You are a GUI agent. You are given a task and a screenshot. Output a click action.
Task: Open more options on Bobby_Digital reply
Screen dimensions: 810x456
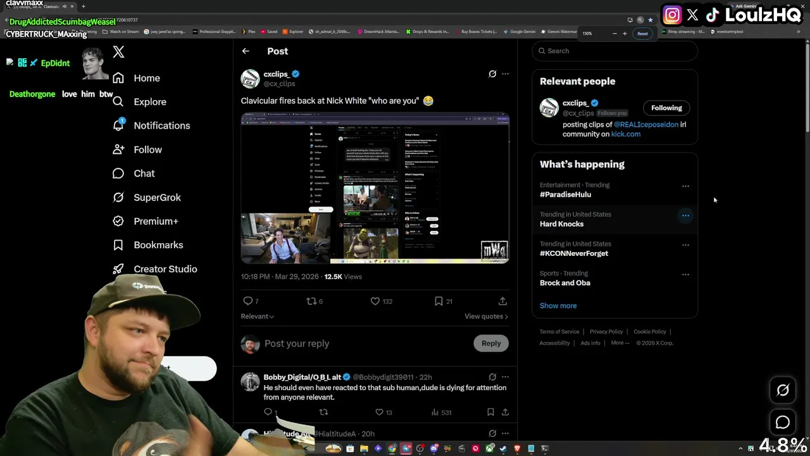[x=505, y=377]
